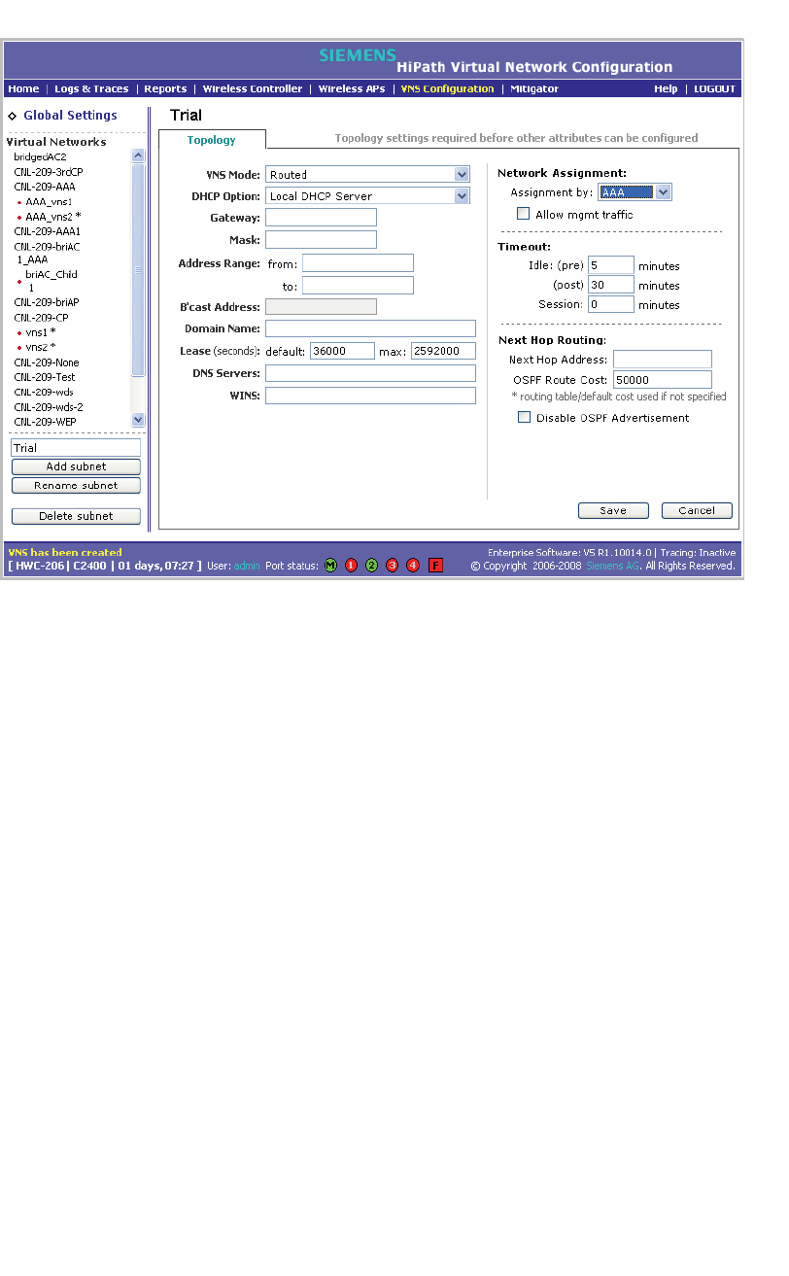Click the Address Range from field
This screenshot has width=789, height=1276.
(358, 263)
